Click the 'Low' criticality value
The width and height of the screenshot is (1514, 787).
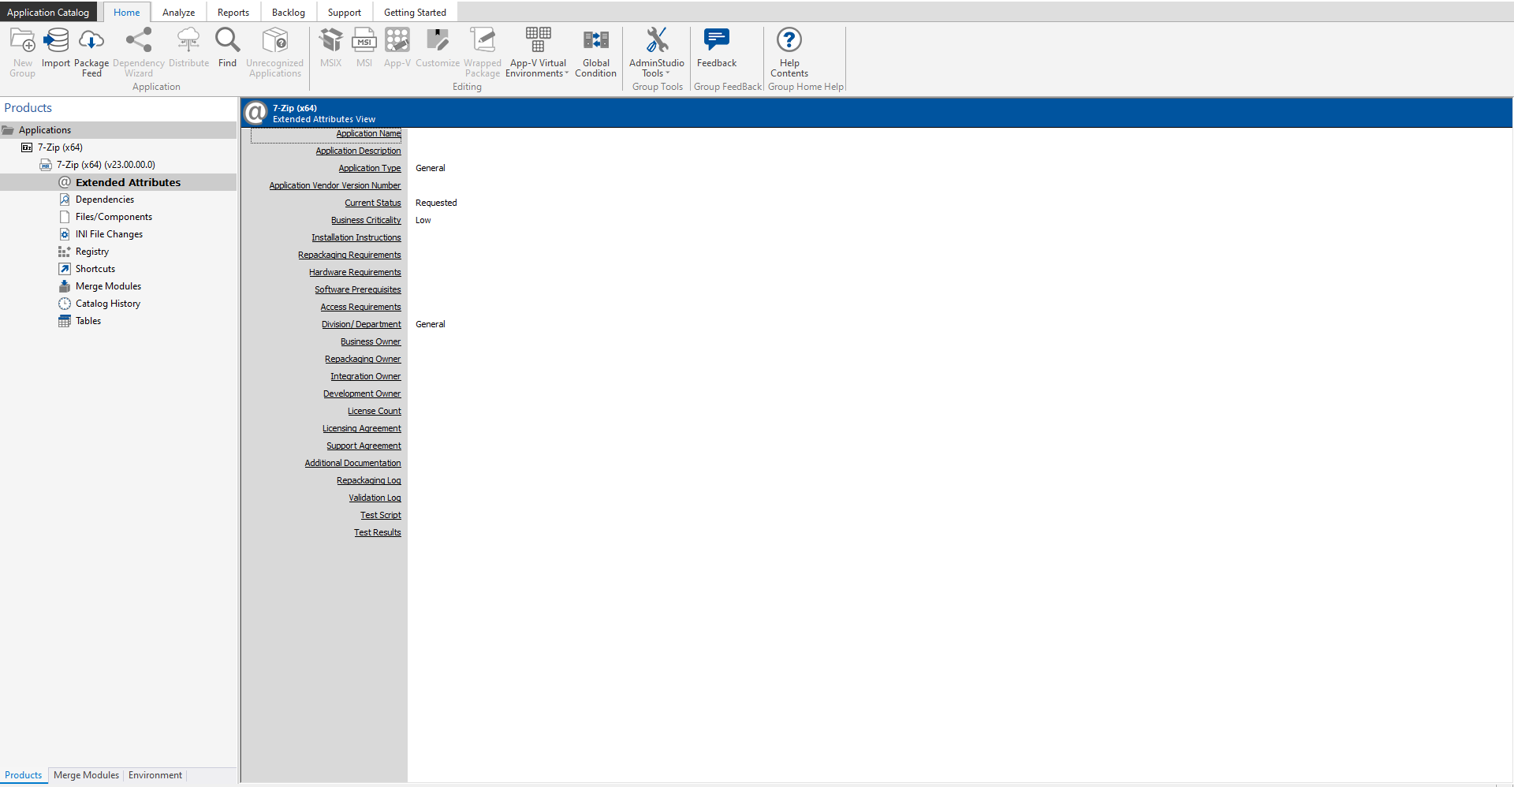[423, 221]
